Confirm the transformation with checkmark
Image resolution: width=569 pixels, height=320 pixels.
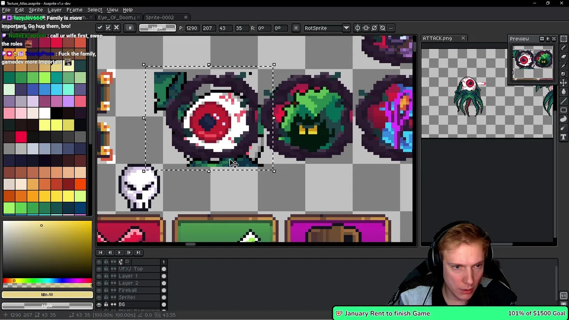(x=100, y=28)
